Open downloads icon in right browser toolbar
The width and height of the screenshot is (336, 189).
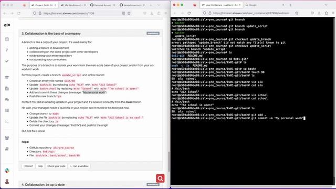tap(319, 13)
